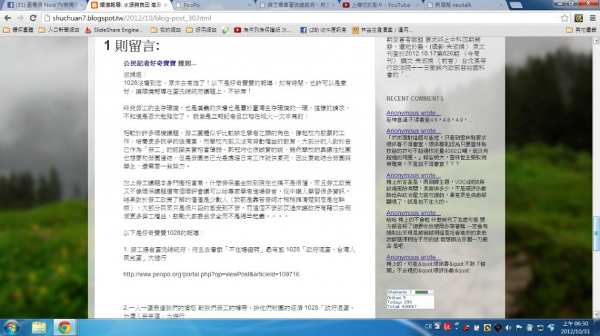The image size is (600, 336).
Task: Open the 公民記者好奇寶寶 commenter link
Action: click(149, 63)
